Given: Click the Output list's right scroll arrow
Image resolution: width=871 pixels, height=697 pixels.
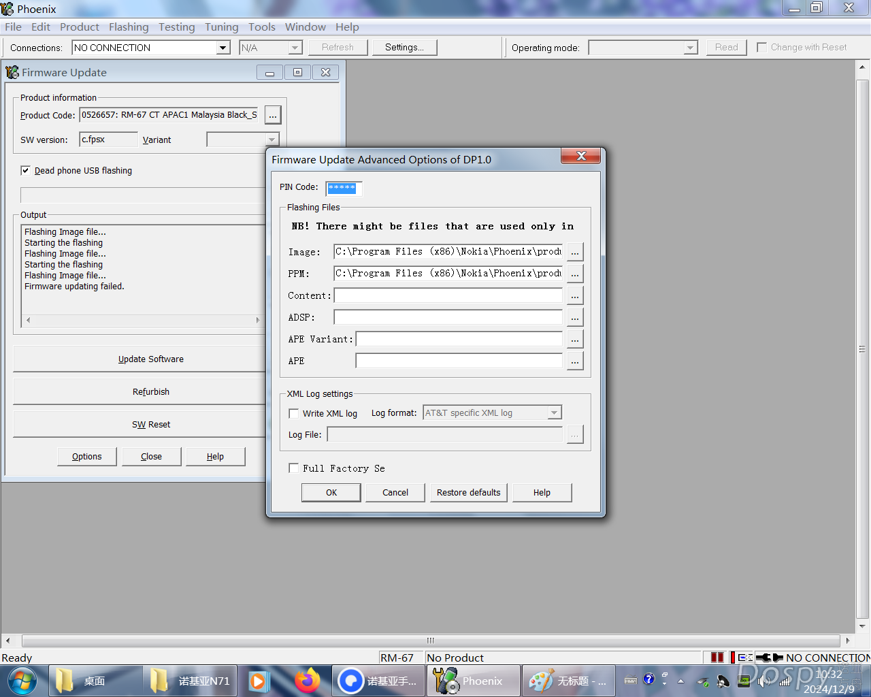Looking at the screenshot, I should (x=258, y=320).
